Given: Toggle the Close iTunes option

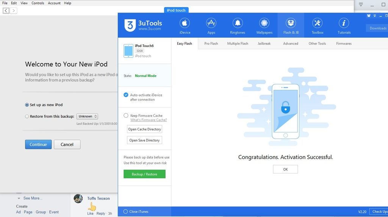Looking at the screenshot, I should (126, 212).
